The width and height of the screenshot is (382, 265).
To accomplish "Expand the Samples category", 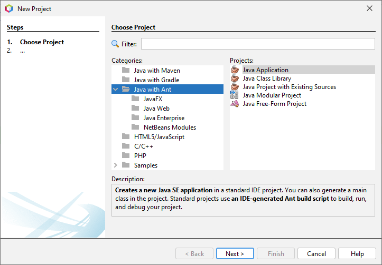I will click(116, 165).
